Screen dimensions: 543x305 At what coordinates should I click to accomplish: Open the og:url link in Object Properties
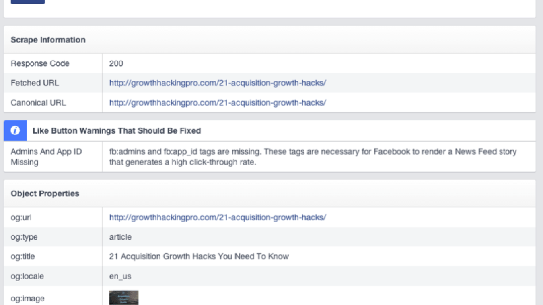218,217
